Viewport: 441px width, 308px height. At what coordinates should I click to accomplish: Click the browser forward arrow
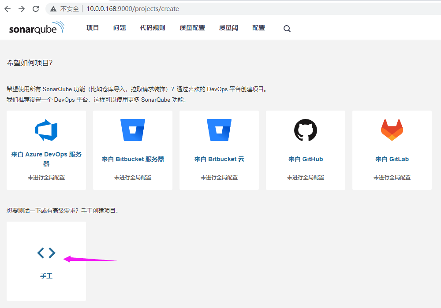coord(22,9)
